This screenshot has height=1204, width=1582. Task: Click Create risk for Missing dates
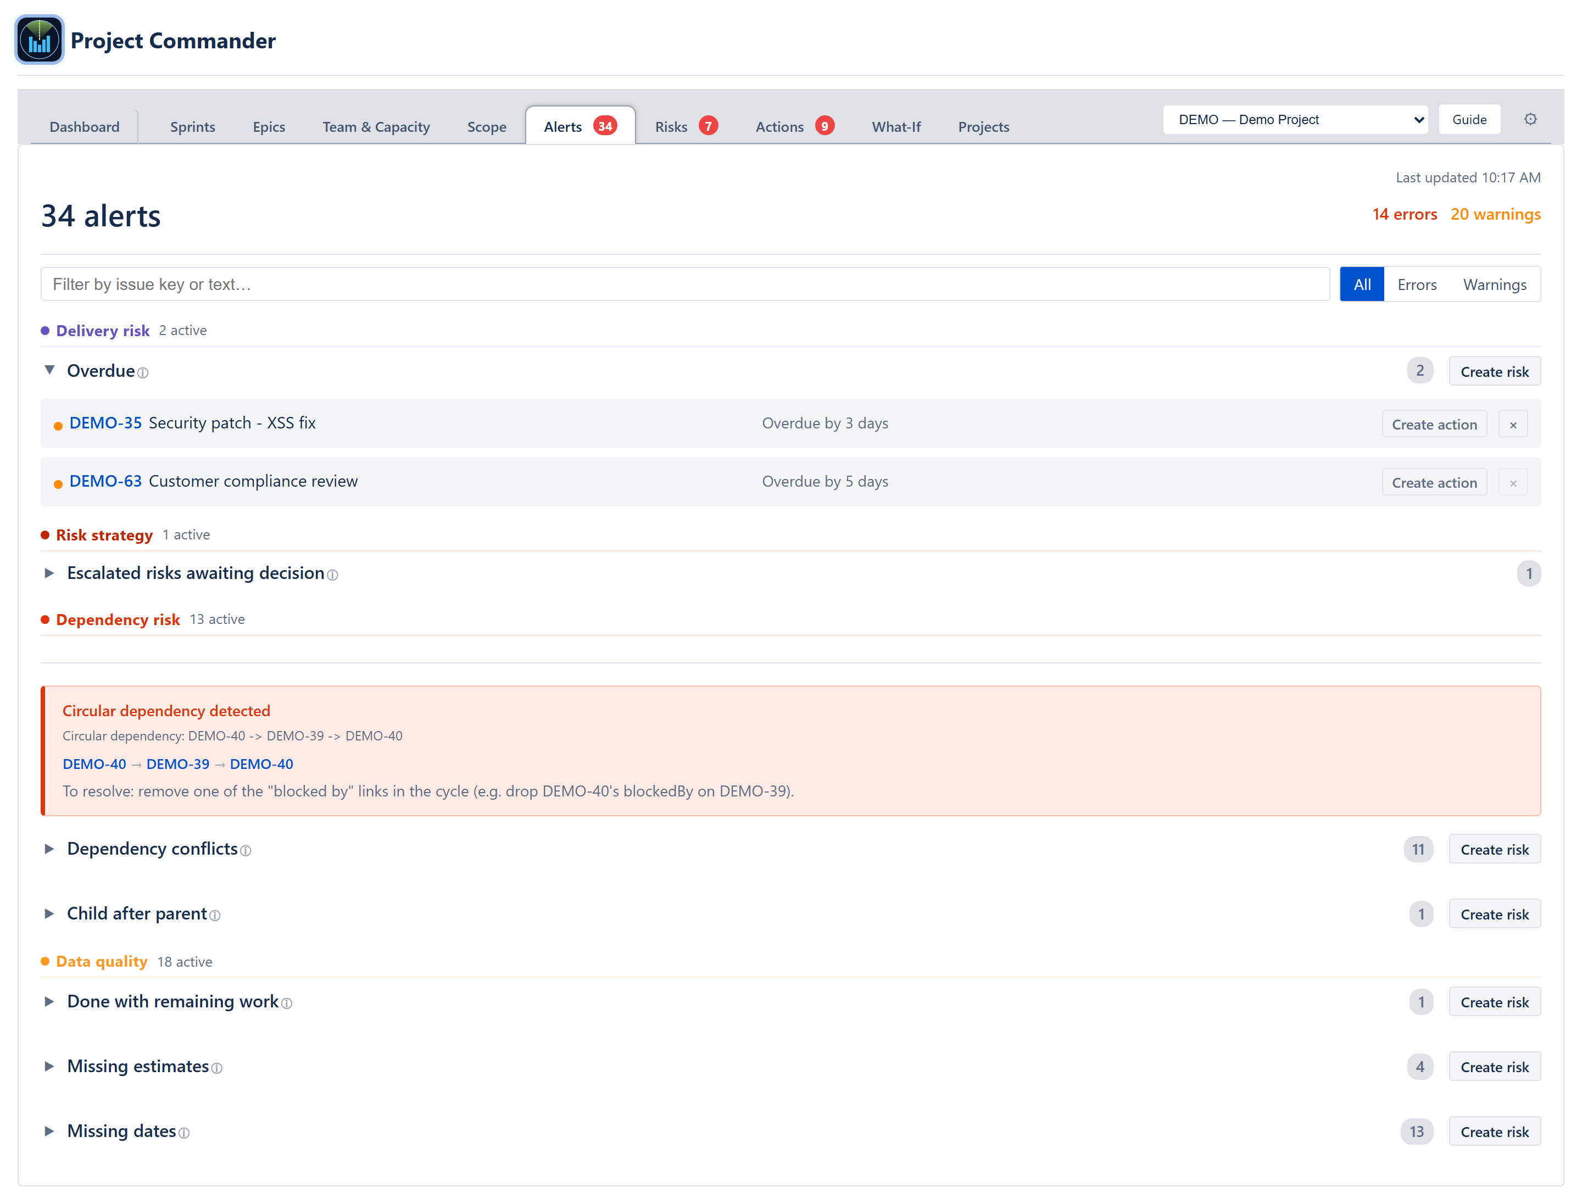click(1495, 1131)
